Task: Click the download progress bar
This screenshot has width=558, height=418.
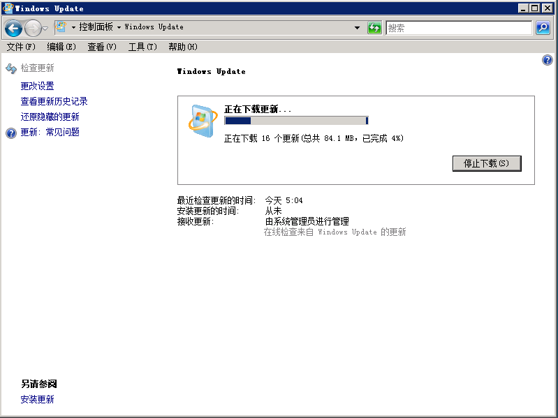Action: [296, 121]
